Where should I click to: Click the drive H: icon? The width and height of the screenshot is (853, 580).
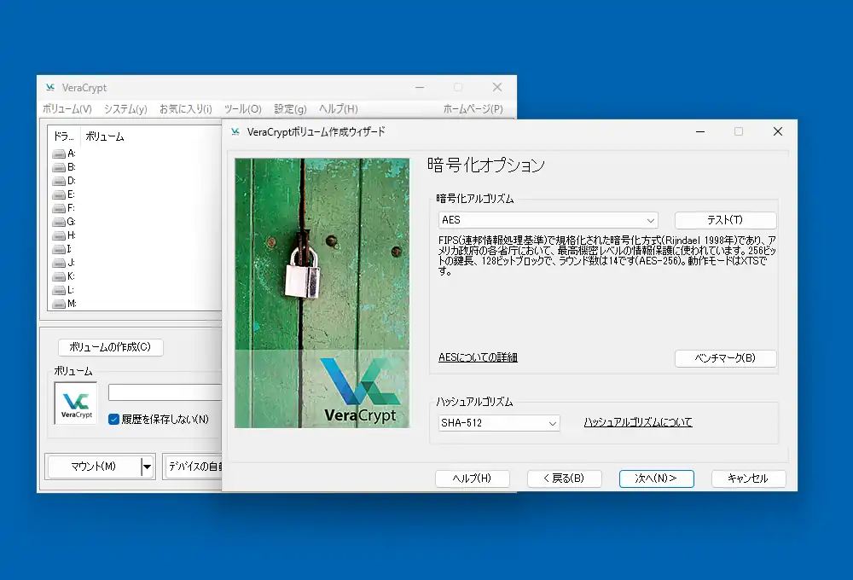coord(57,234)
